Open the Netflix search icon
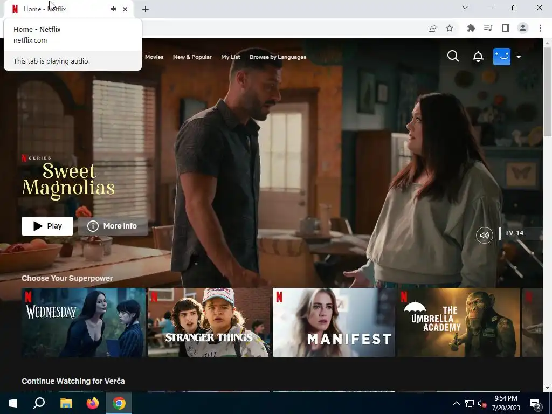 point(453,56)
